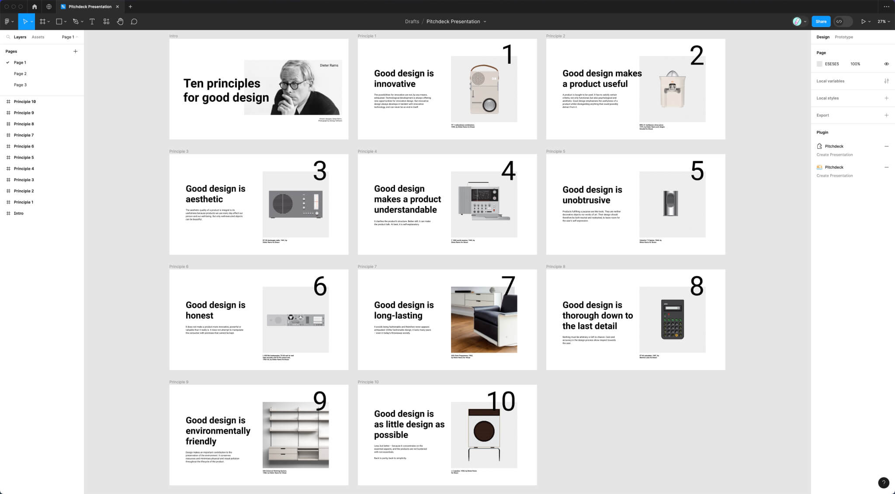Click Add page button in Pages section
Screen dimensions: 895x494
[x=76, y=51]
